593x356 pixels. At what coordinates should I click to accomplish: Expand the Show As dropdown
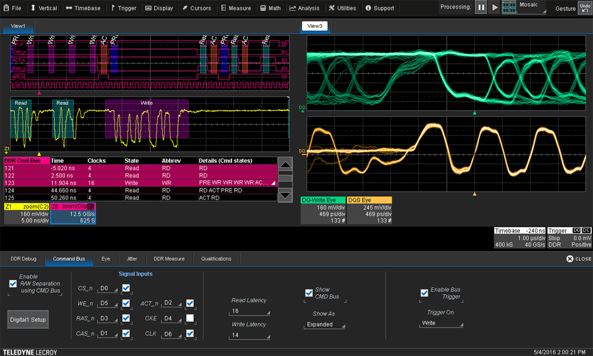324,324
